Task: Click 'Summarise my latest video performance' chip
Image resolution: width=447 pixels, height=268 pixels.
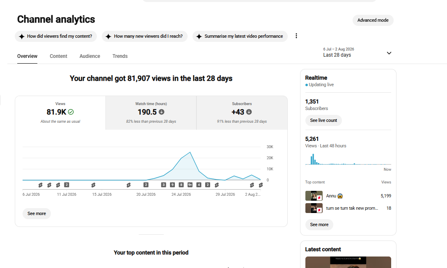Action: (240, 36)
